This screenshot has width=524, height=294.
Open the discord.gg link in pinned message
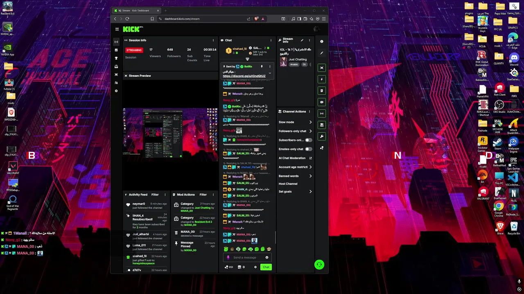pyautogui.click(x=244, y=76)
